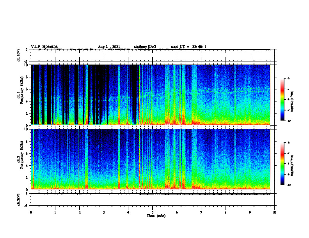Click the "-6" tick on ch.1 color bar
This screenshot has height=238, width=309.
(x=288, y=78)
